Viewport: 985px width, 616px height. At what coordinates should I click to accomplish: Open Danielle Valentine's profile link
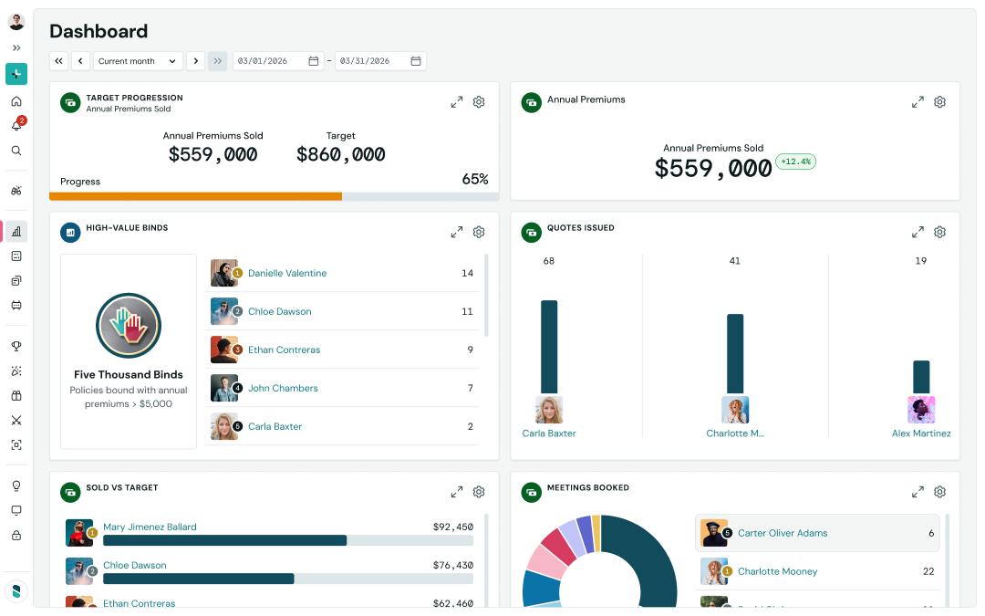coord(287,273)
